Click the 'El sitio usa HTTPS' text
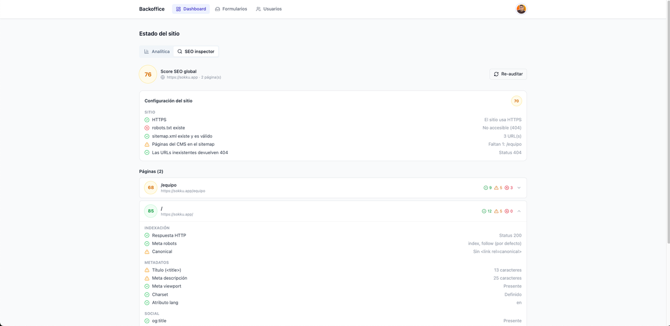 point(503,119)
